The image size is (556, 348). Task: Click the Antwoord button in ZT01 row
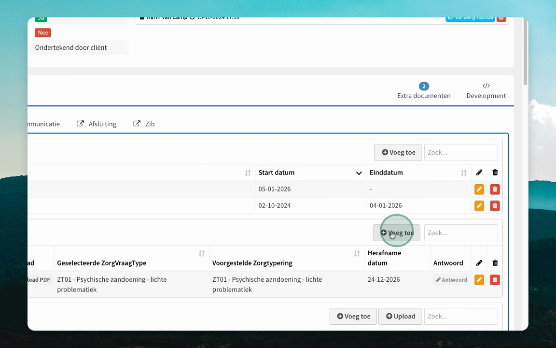click(451, 280)
